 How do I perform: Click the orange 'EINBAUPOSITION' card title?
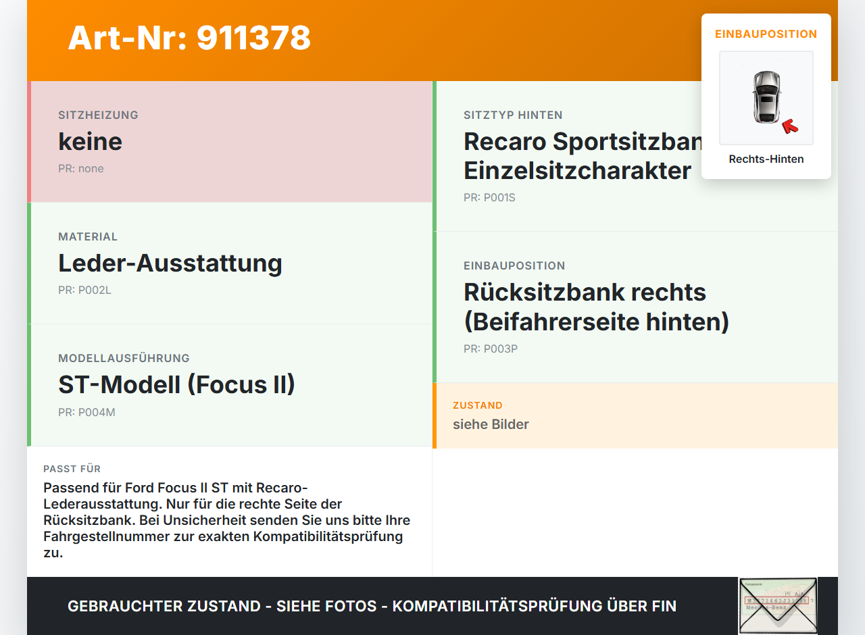pos(766,34)
